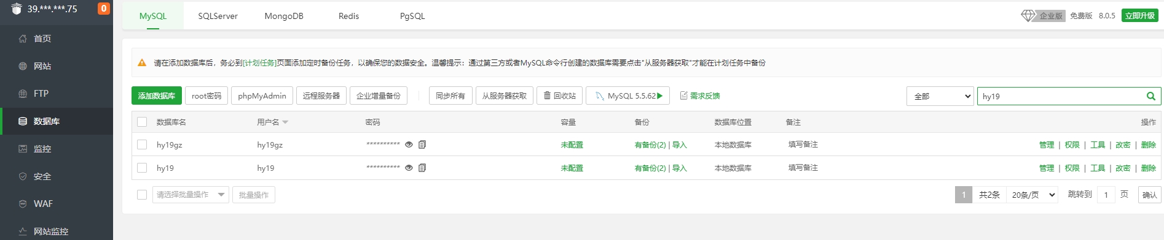Click 改密 for hy19 row
This screenshot has height=240, width=1164.
(x=1123, y=168)
